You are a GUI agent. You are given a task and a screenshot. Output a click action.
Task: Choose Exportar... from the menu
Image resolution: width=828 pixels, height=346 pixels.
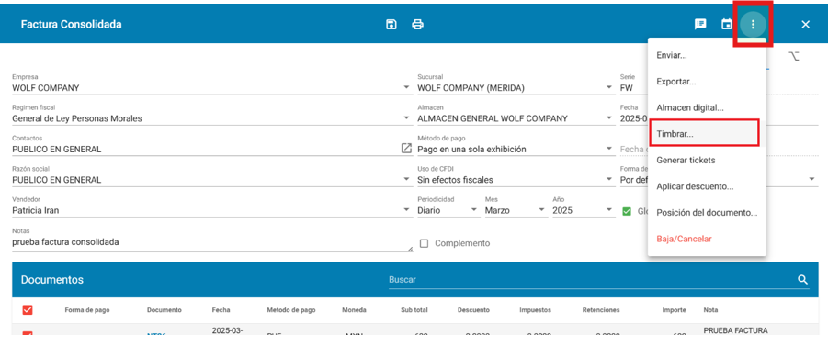tap(707, 82)
